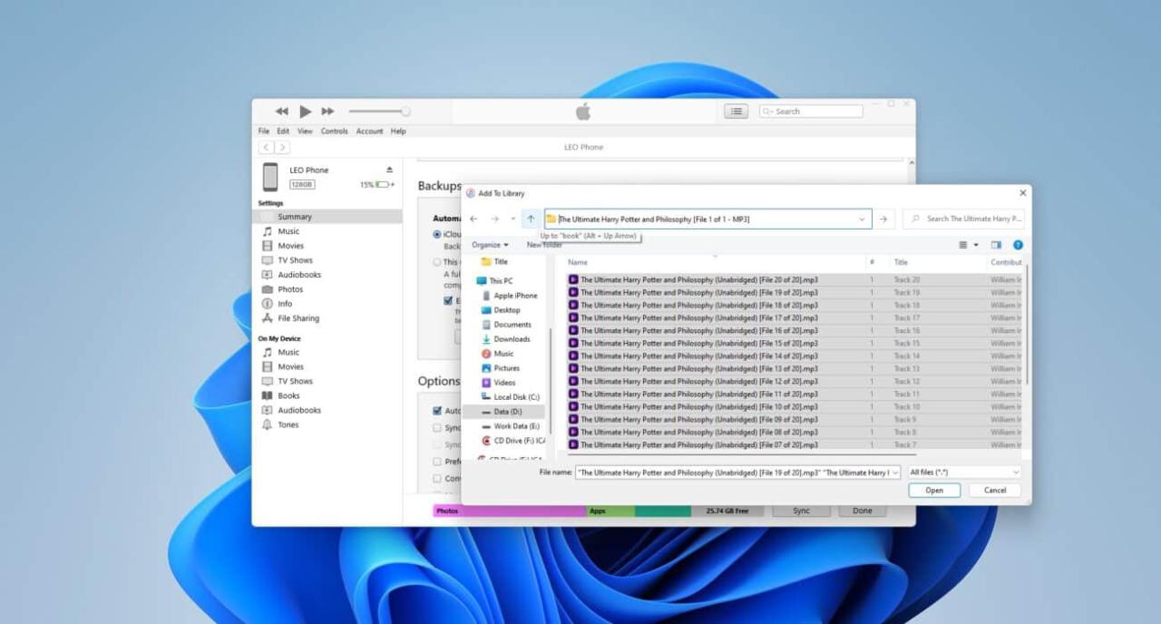Open TV Shows under Settings in iTunes sidebar
The image size is (1161, 624).
pos(295,260)
